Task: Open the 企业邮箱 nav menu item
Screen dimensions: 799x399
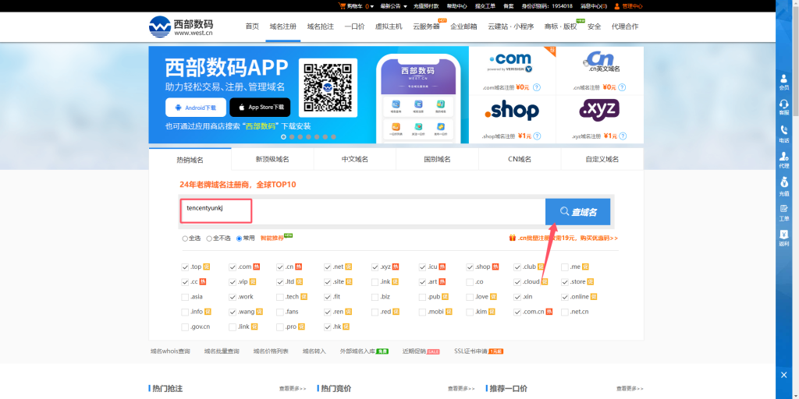Action: click(x=463, y=26)
